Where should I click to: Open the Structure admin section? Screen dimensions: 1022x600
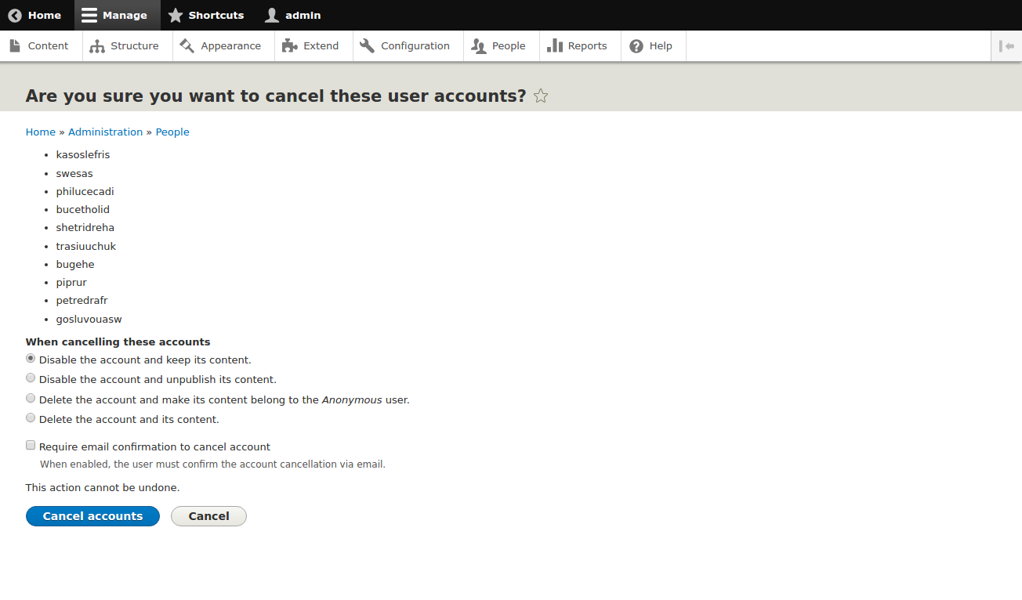click(x=125, y=46)
